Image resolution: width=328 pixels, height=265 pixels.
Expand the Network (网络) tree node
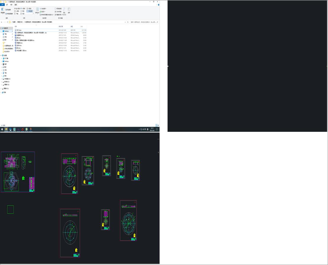pyautogui.click(x=1, y=92)
